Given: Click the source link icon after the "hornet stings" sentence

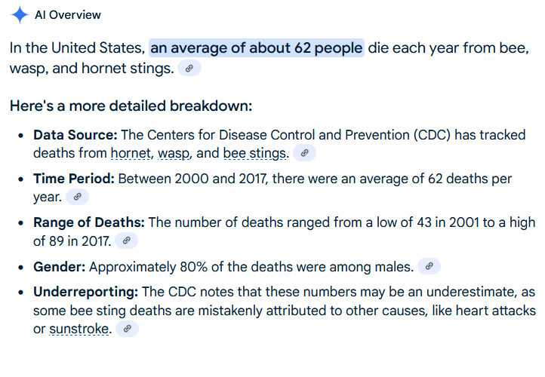Looking at the screenshot, I should (x=189, y=69).
